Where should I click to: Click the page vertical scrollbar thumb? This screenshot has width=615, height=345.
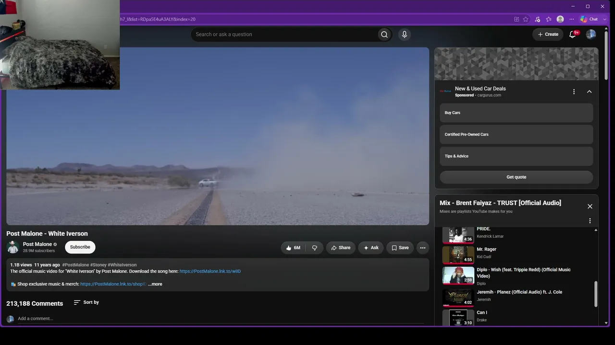[606, 55]
